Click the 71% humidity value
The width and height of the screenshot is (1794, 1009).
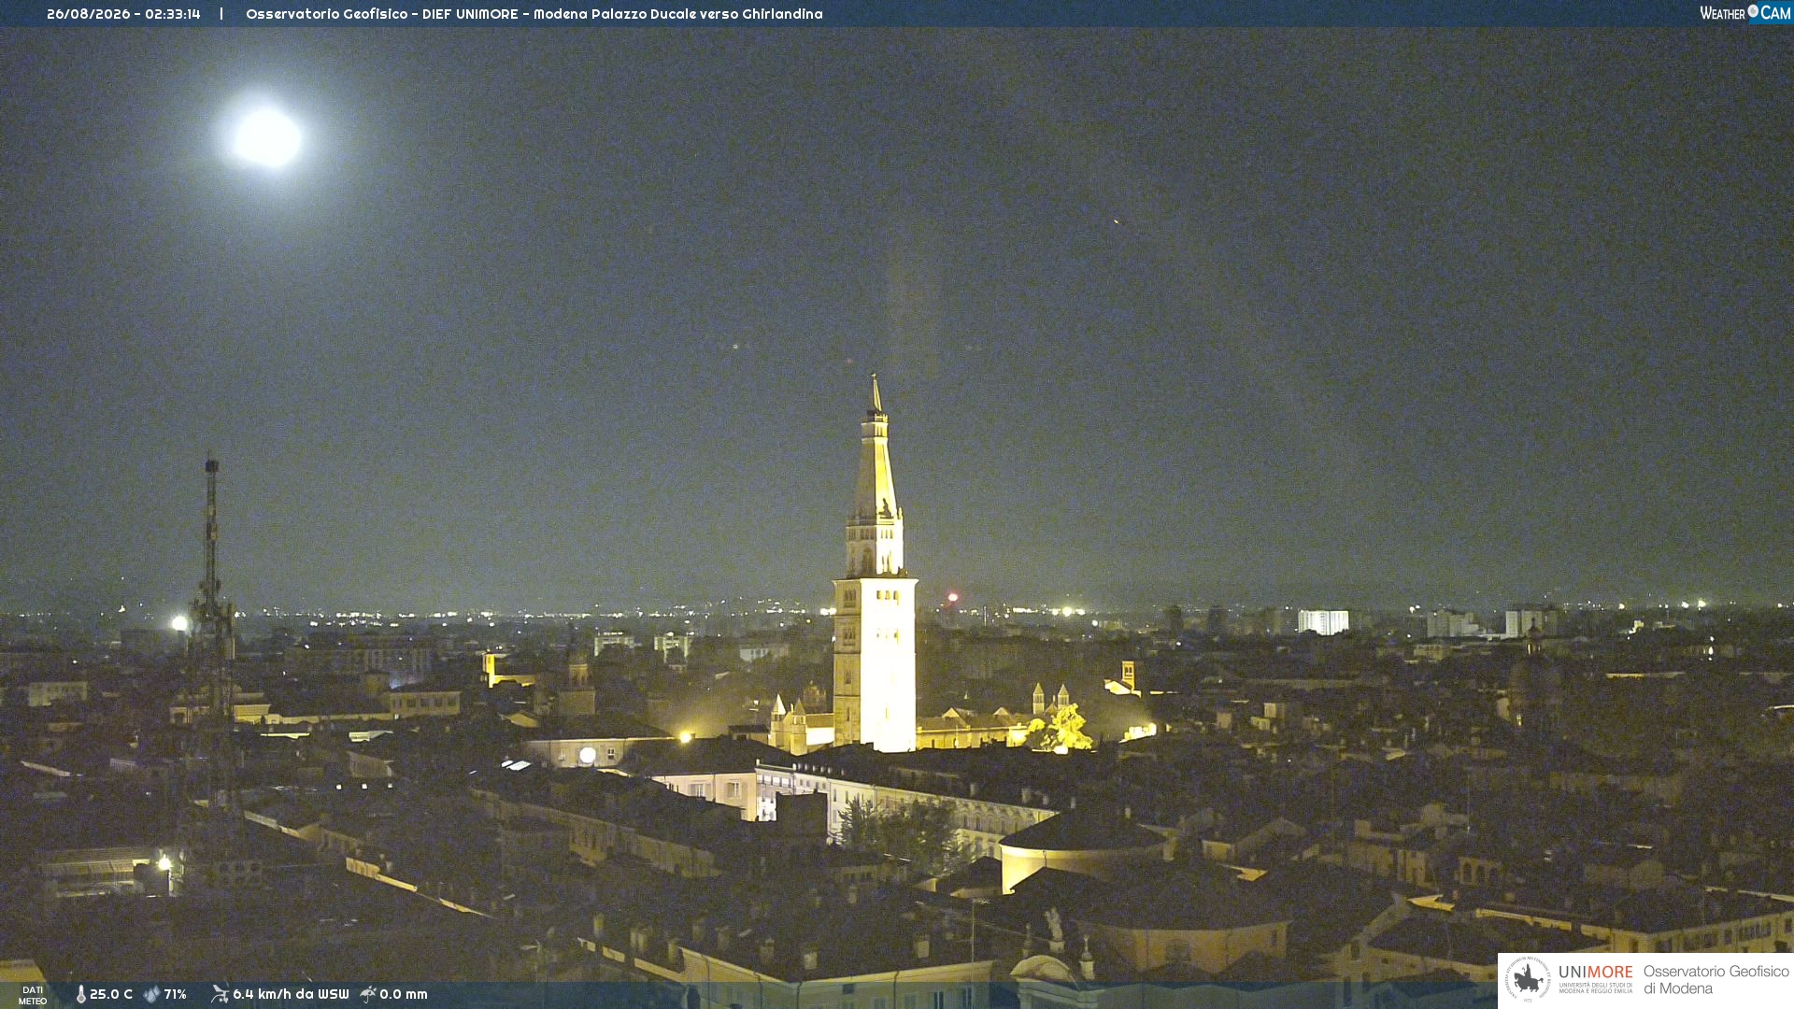coord(175,994)
